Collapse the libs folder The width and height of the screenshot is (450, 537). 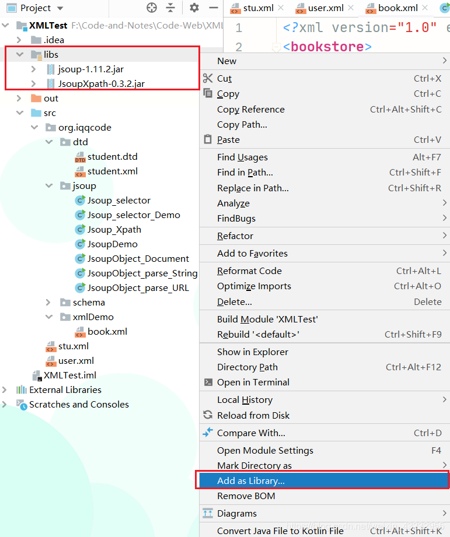(x=20, y=54)
